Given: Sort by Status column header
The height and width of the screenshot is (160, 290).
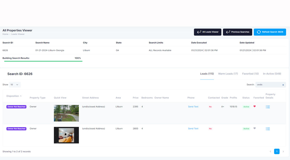Looking at the screenshot, I should pos(246,98).
